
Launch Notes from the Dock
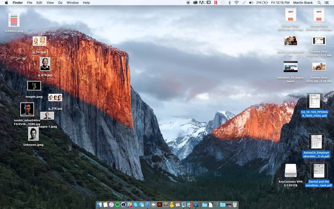coord(105,205)
